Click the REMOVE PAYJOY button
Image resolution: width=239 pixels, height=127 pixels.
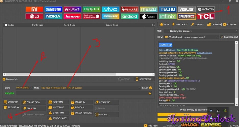58,118
